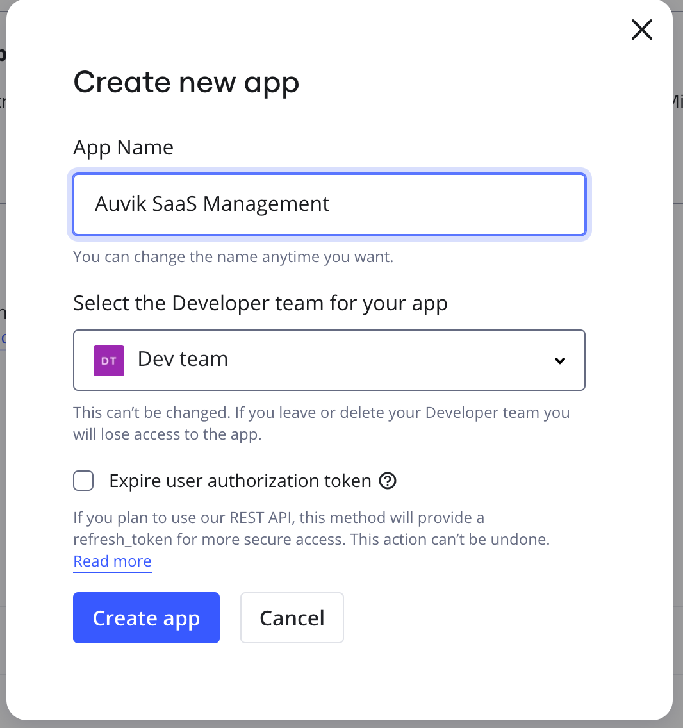Click the dropdown chevron arrow for Dev team
This screenshot has width=683, height=728.
click(x=560, y=361)
